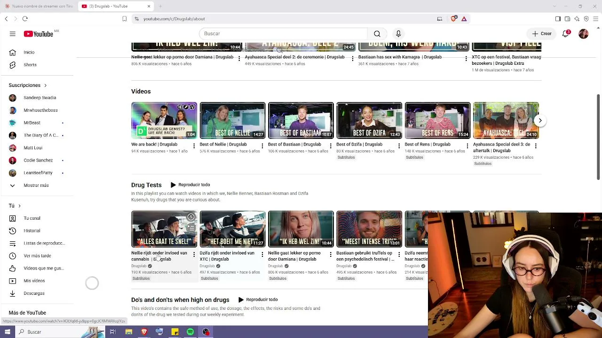Click the browser address bar URL

(174, 19)
